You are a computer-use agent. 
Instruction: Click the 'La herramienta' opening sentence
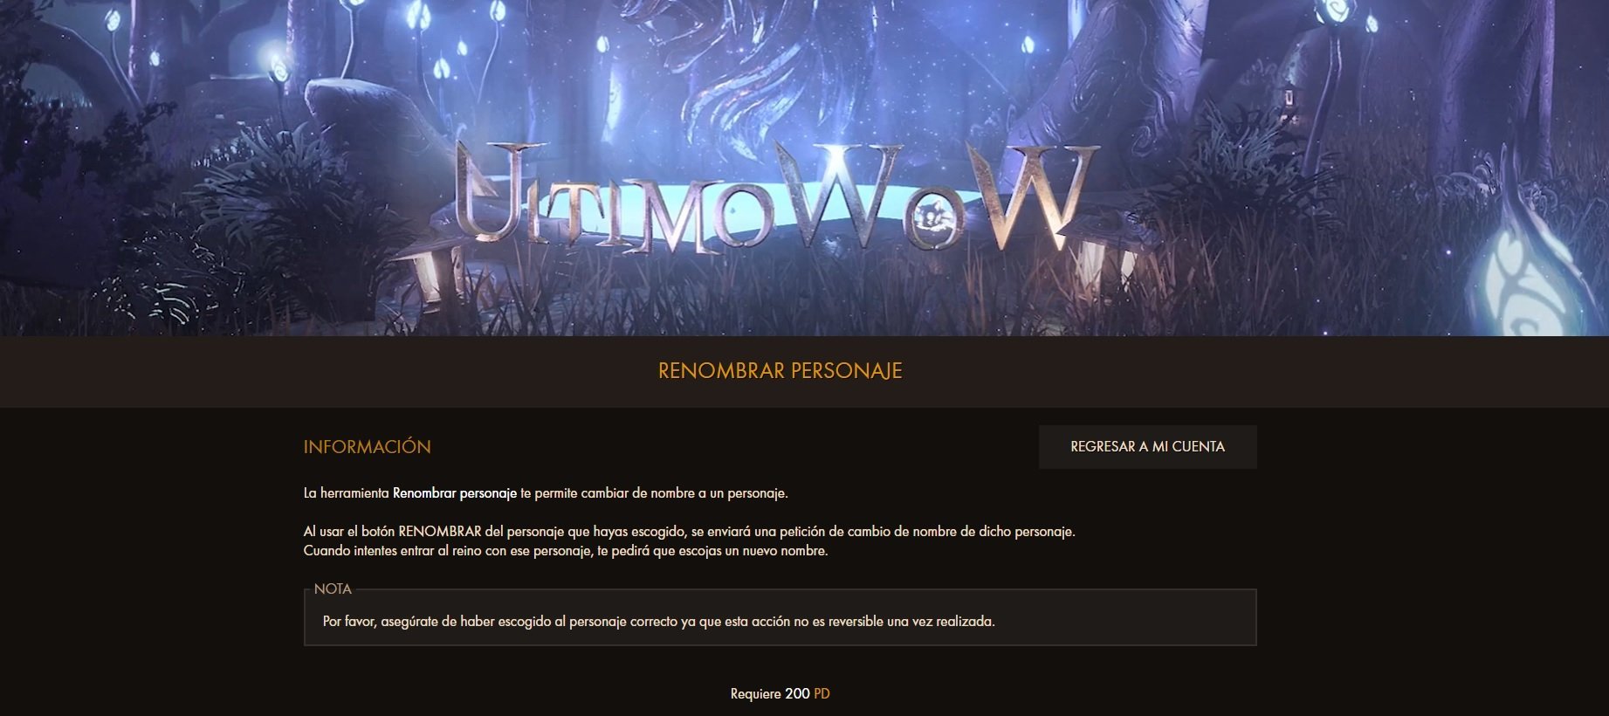546,493
